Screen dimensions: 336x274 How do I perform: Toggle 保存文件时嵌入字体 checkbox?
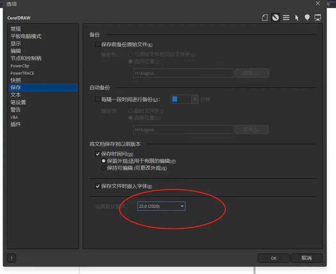[x=98, y=186]
